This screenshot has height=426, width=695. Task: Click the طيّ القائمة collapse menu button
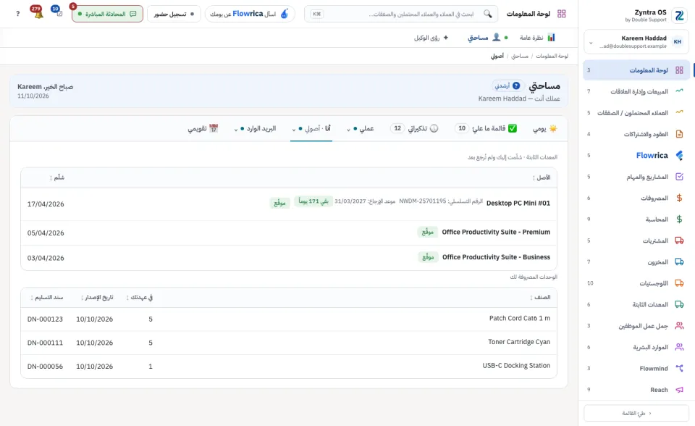[x=636, y=413]
